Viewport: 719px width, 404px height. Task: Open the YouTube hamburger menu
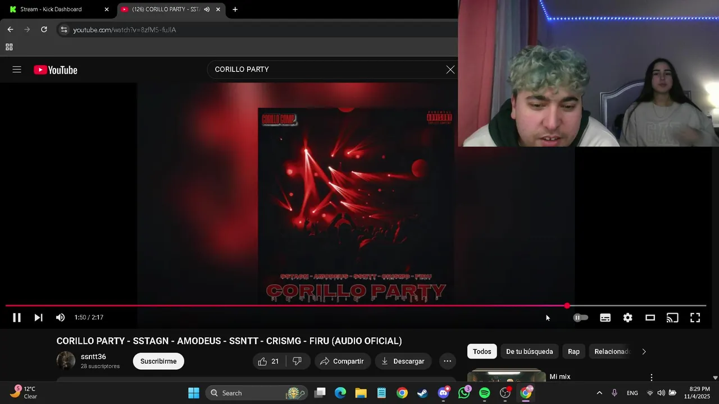(17, 70)
